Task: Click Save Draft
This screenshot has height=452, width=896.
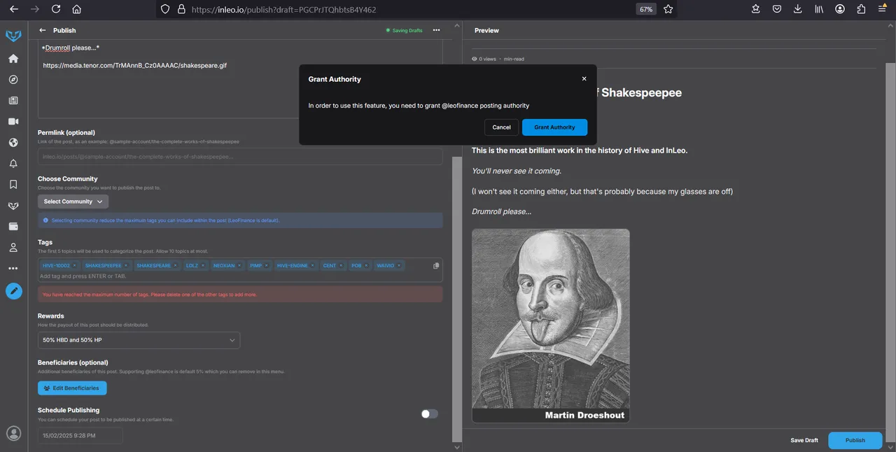Action: click(804, 440)
